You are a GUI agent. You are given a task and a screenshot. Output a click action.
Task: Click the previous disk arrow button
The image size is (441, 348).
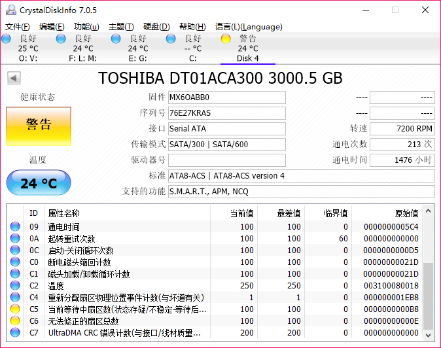[14, 78]
